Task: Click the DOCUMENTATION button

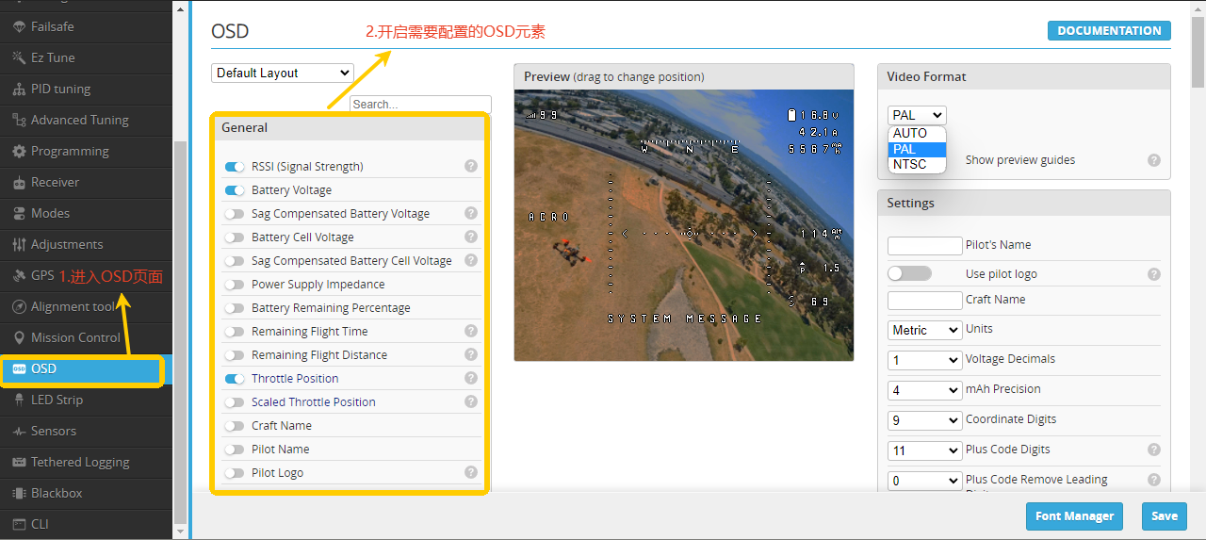Action: pyautogui.click(x=1109, y=30)
